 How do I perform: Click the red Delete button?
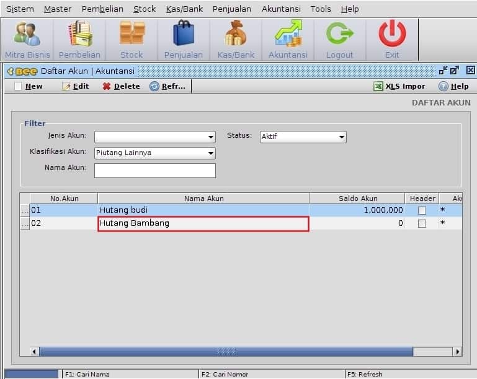point(122,86)
